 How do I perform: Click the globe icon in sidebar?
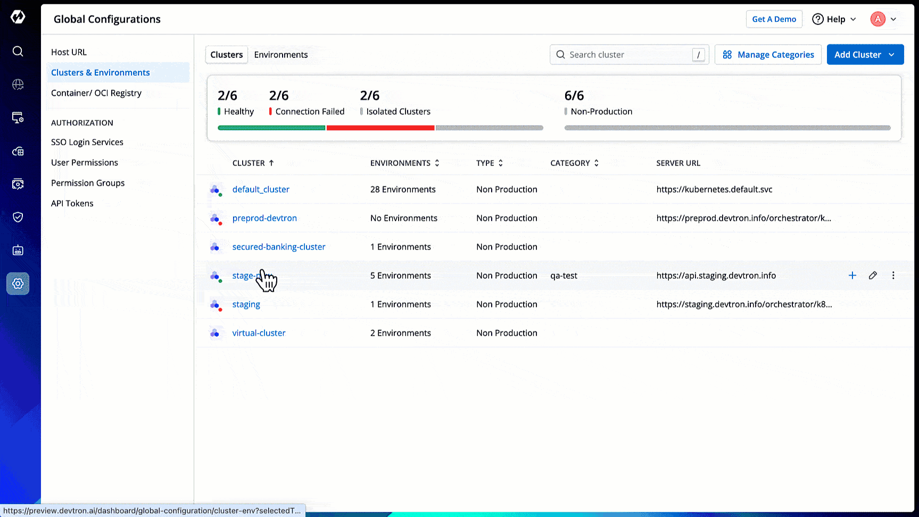pos(18,85)
